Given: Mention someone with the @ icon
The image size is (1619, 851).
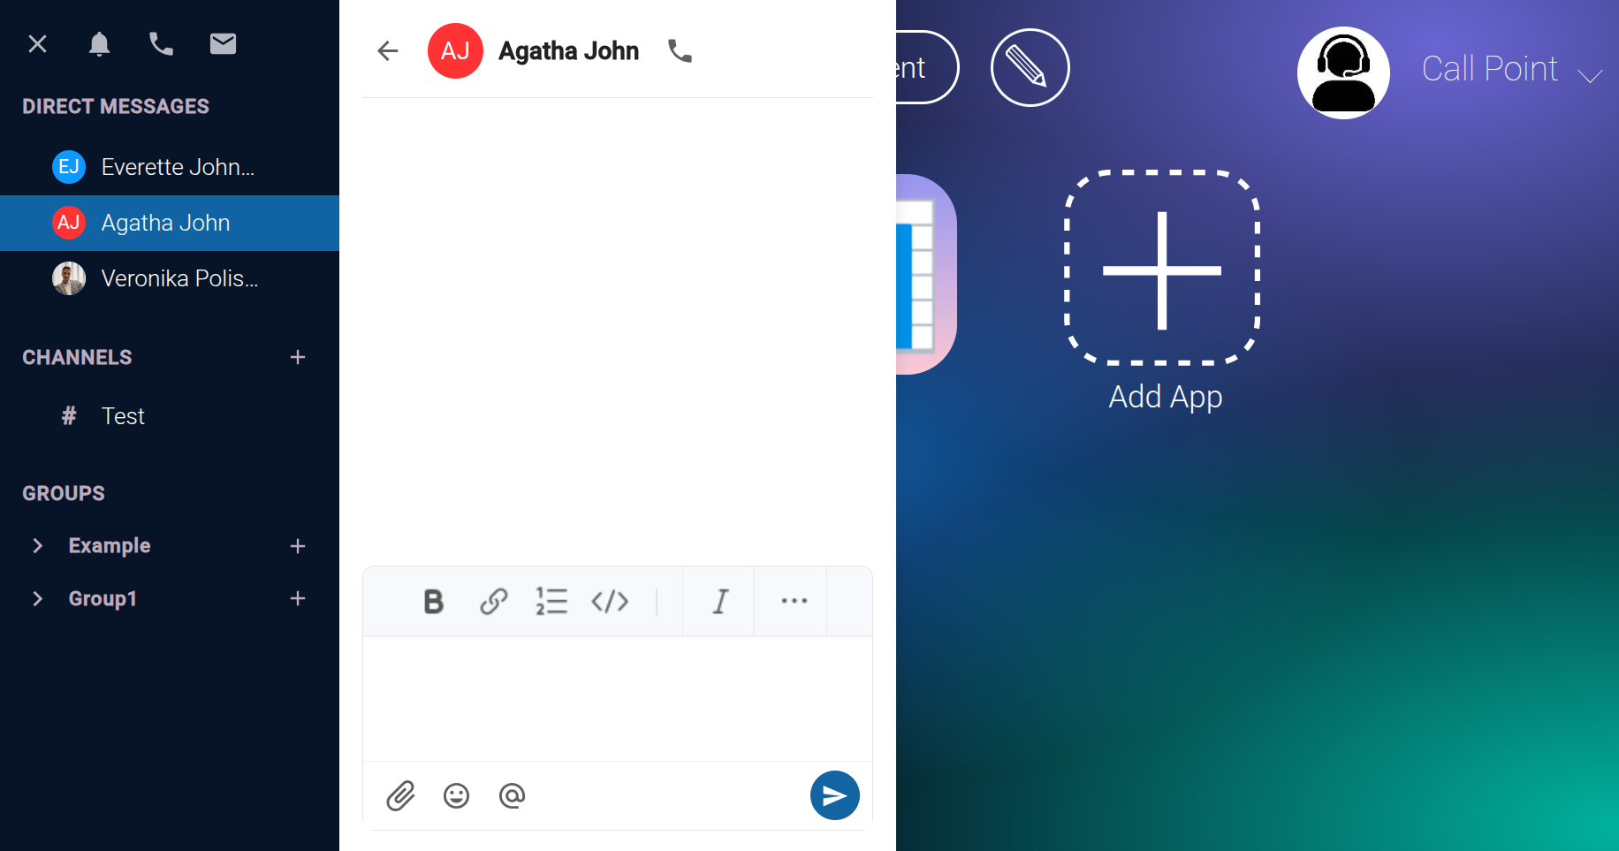Looking at the screenshot, I should (x=512, y=796).
